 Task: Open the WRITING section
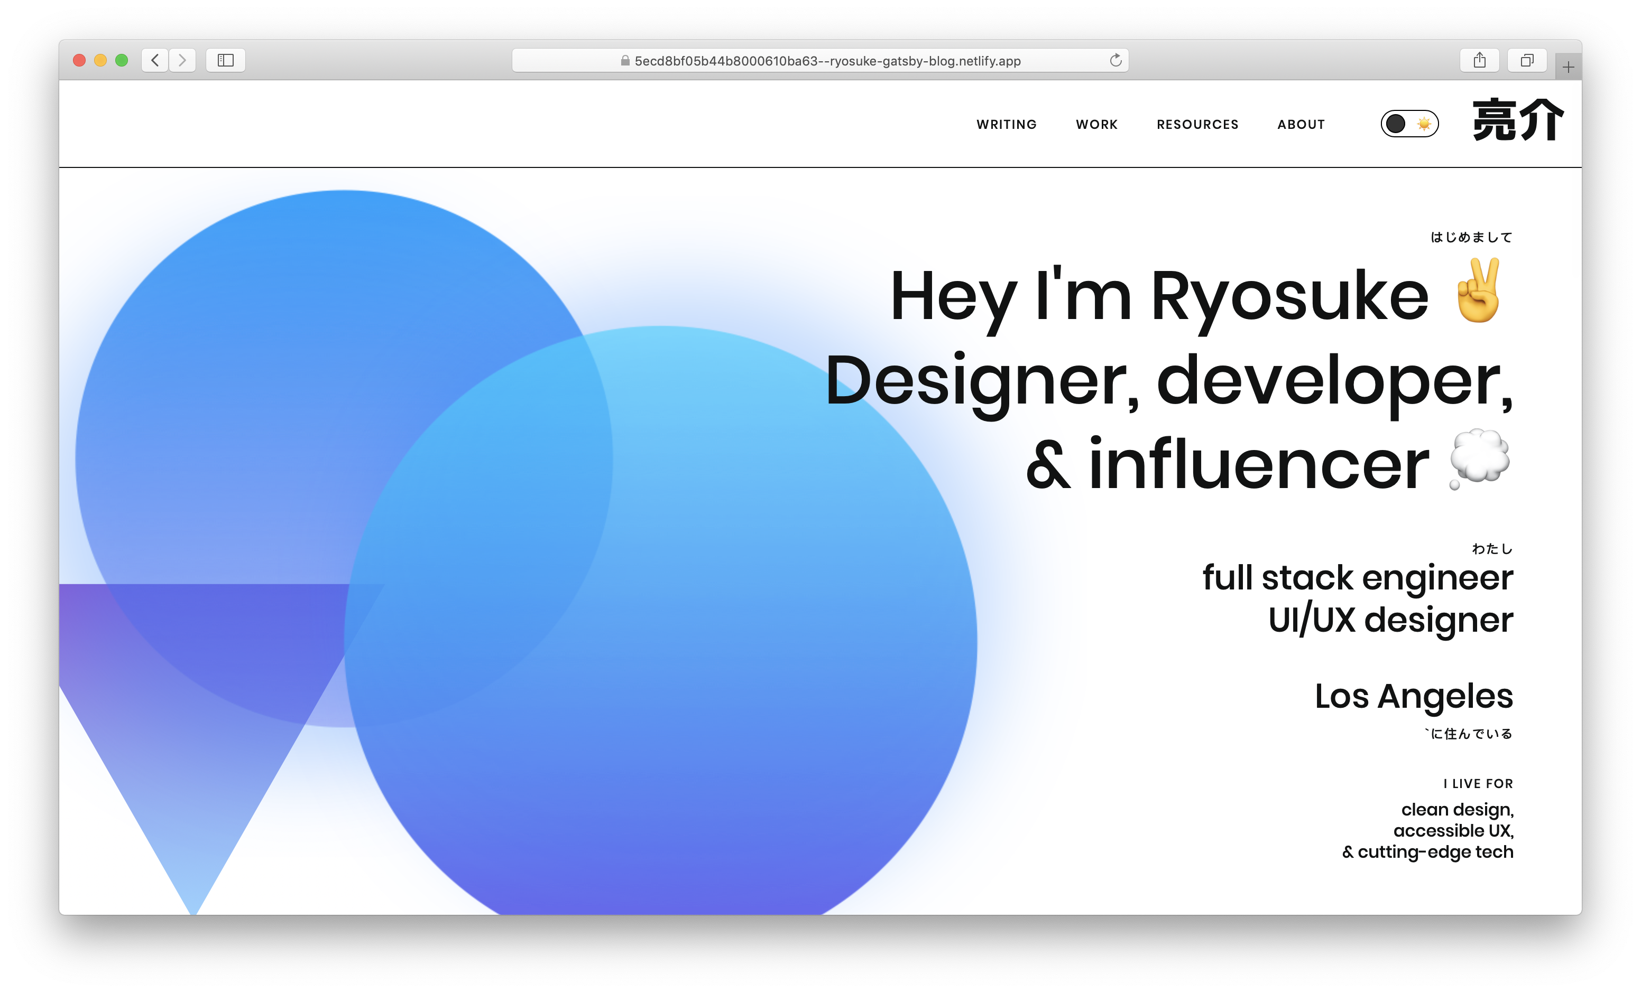tap(1006, 124)
